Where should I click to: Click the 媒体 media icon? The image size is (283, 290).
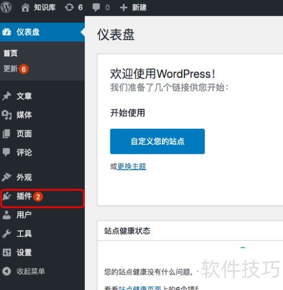click(x=7, y=115)
